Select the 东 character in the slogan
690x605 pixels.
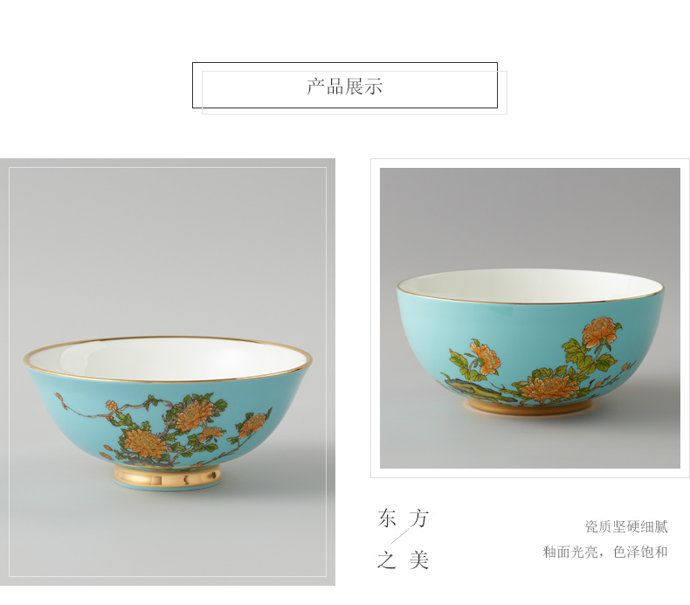click(x=387, y=518)
